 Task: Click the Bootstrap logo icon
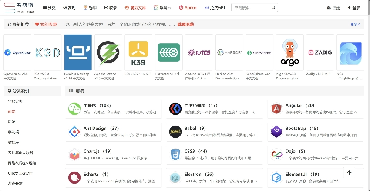pos(276,132)
